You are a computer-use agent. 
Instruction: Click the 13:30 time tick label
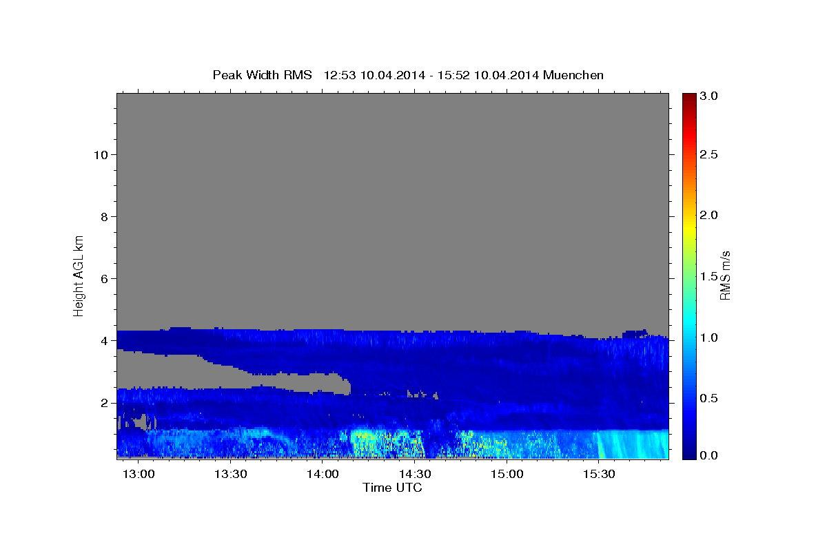[231, 475]
